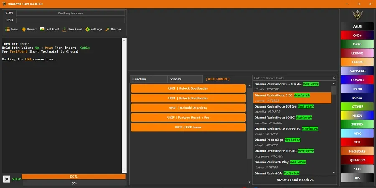This screenshot has width=376, height=188.
Task: Select the IOS button
Action: [357, 178]
